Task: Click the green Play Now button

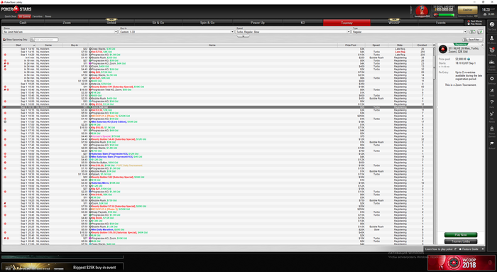Action: 461,235
